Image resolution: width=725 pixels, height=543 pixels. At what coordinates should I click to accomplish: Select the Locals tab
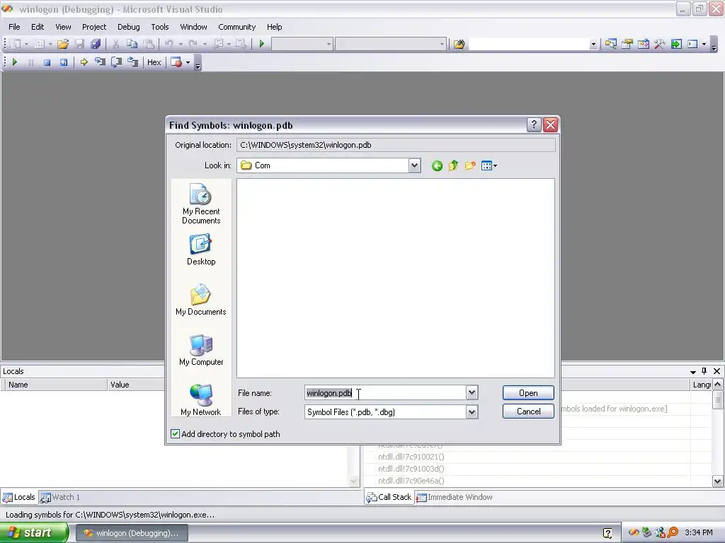point(19,497)
